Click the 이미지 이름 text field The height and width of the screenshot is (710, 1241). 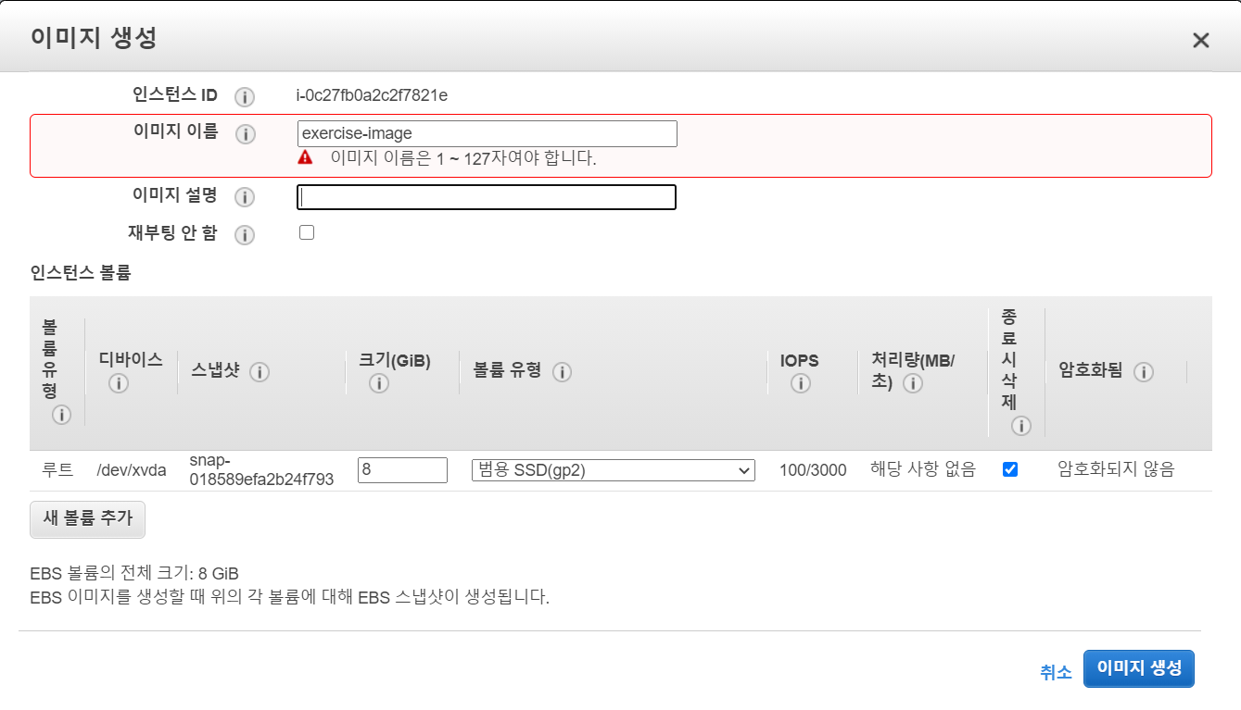click(x=487, y=133)
